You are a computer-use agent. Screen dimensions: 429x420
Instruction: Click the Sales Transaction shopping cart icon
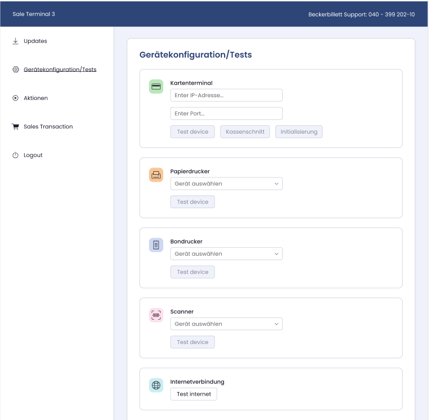coord(16,126)
